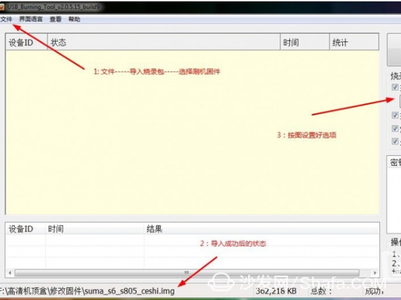Viewport: 401px width, 300px height.
Task: Click the large start button at right edge
Action: (394, 49)
